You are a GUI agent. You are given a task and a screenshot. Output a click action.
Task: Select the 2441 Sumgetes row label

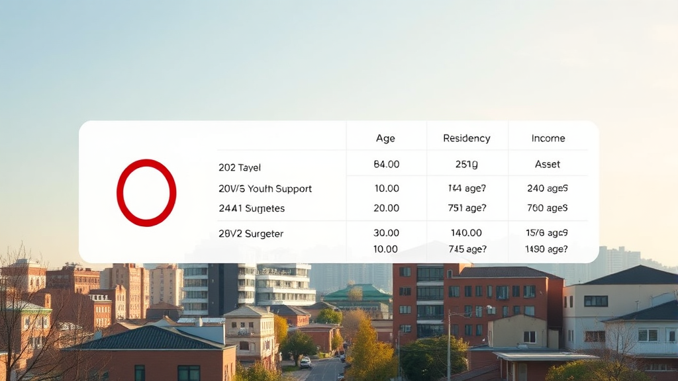pos(252,208)
